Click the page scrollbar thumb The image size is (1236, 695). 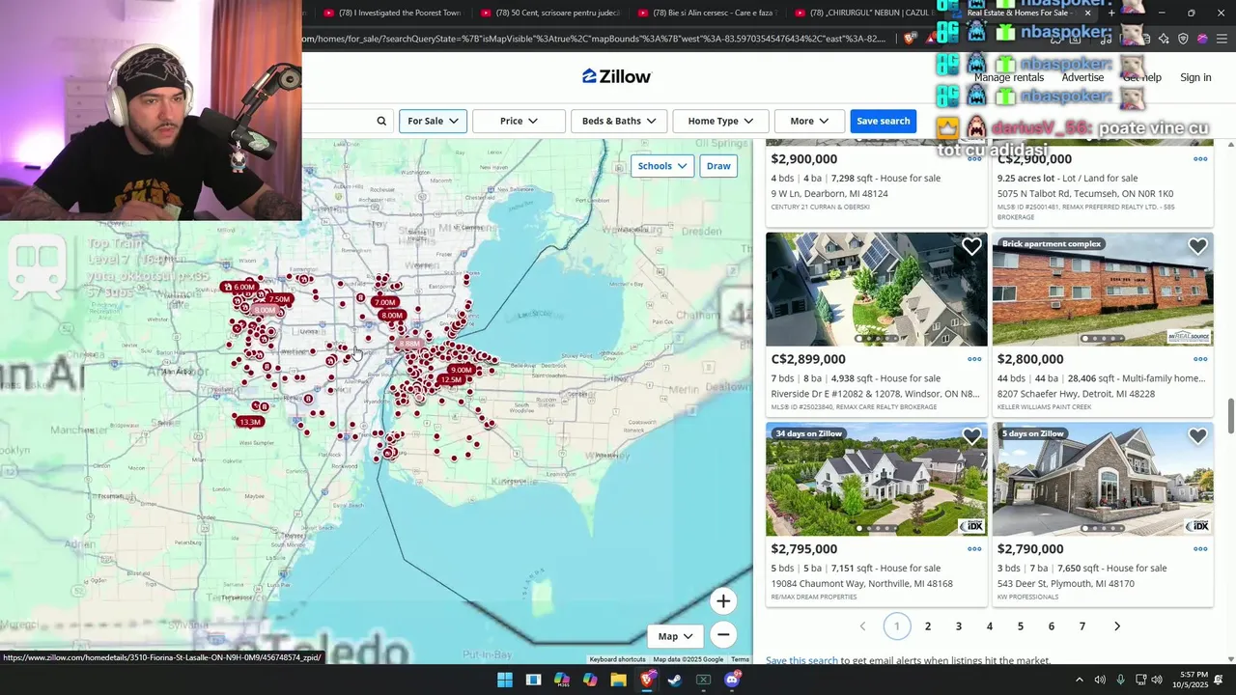[1230, 416]
